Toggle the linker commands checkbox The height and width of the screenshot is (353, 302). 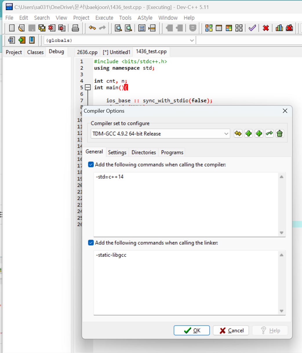pos(91,243)
